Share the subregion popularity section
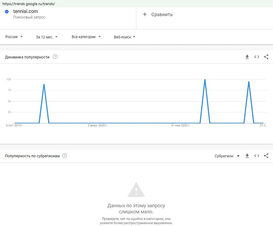Image resolution: width=273 pixels, height=226 pixels. tap(266, 156)
